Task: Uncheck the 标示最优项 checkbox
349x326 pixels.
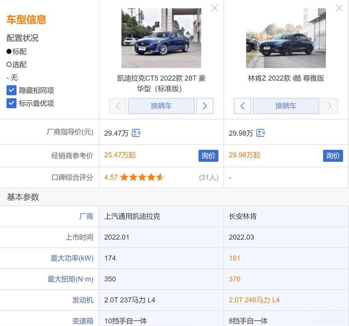Action: (x=11, y=103)
